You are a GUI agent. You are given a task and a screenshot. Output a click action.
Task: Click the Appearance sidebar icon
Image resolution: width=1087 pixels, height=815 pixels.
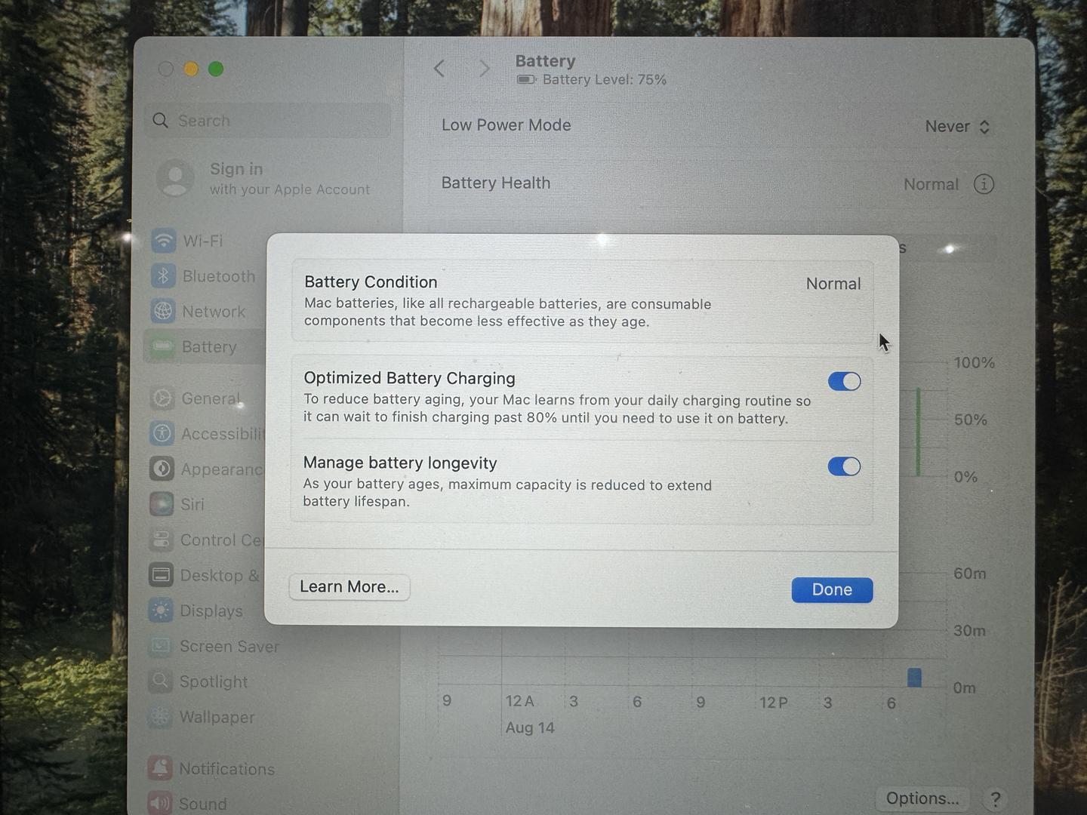tap(162, 469)
